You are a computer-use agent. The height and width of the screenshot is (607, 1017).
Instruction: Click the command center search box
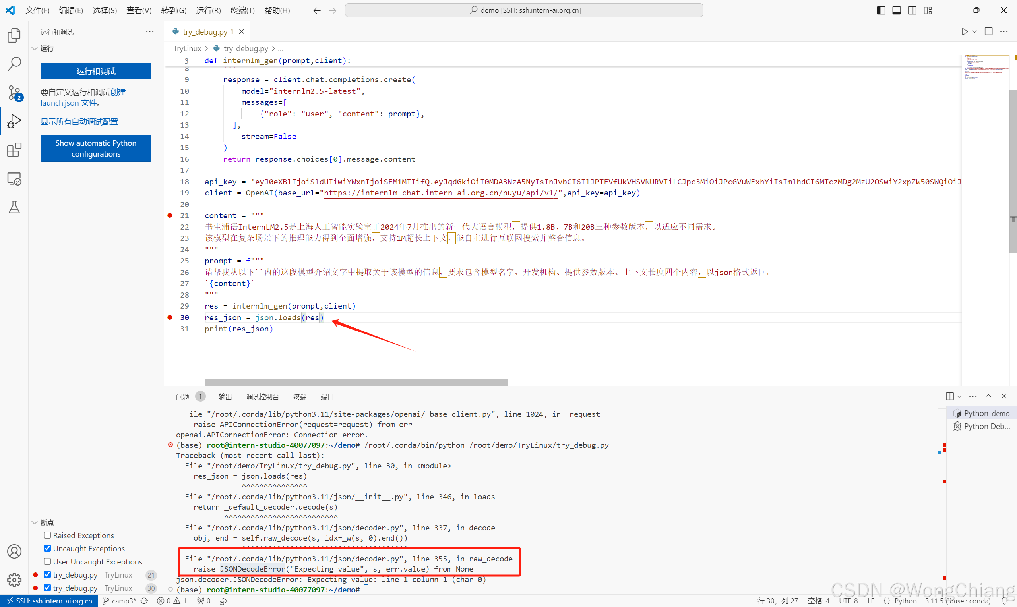524,10
